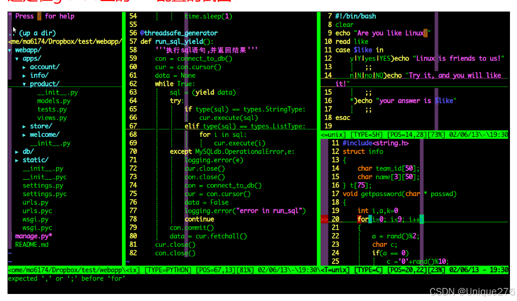517x301 pixels.
Task: Collapse the apps/ folder arrow
Action: [17, 59]
